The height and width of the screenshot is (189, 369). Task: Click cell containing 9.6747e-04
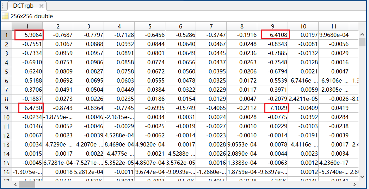pos(150,172)
